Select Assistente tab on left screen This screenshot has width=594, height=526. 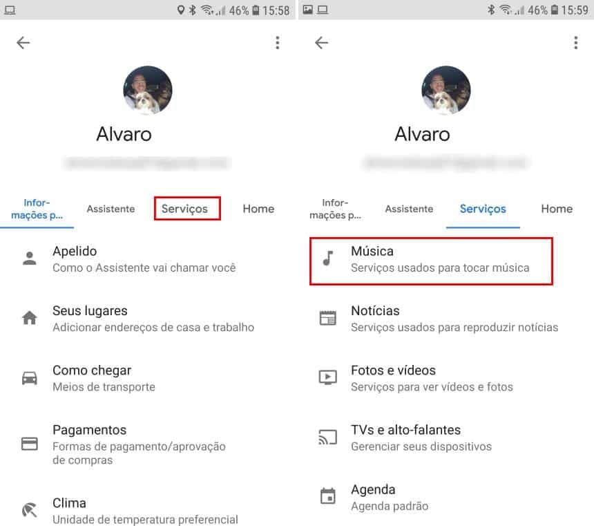coord(111,209)
